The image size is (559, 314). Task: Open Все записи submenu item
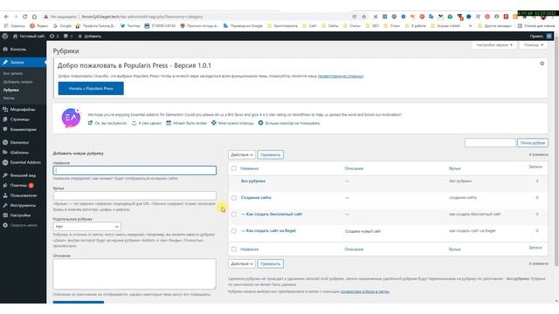tap(13, 73)
